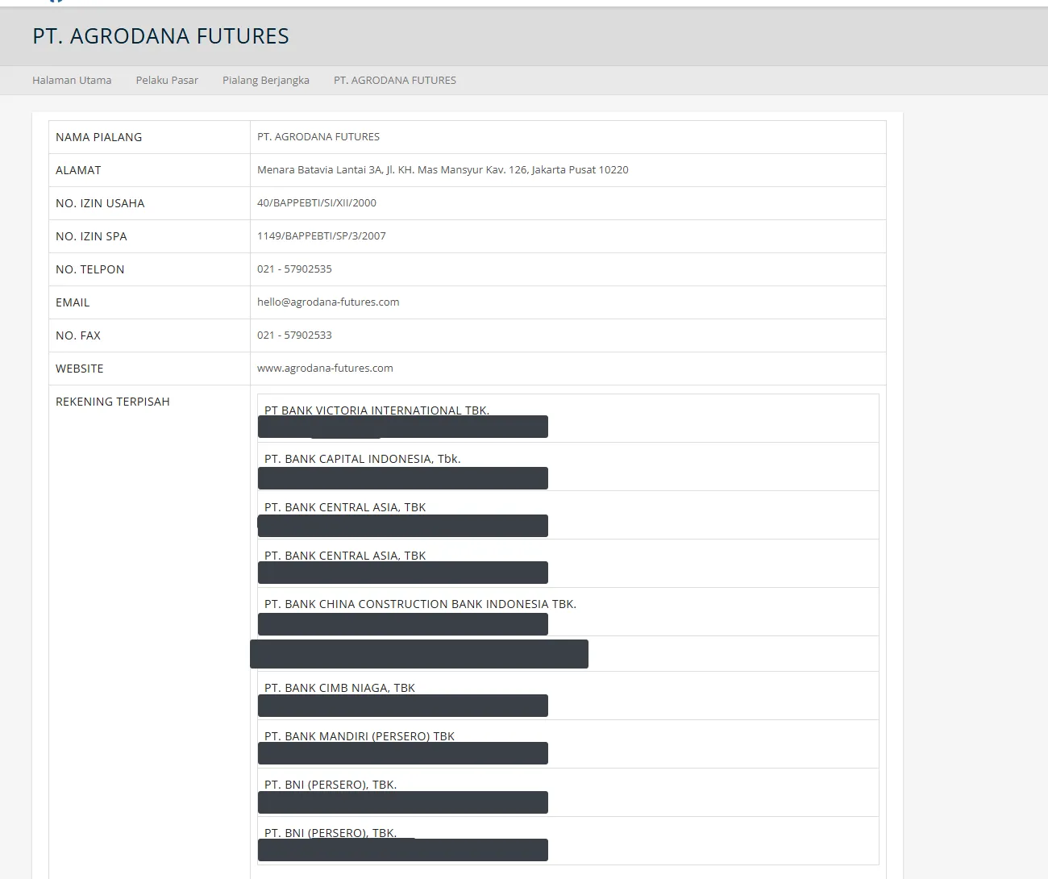Click PT. BANK MANDIRI (PERSERO) TBK entry

(360, 736)
